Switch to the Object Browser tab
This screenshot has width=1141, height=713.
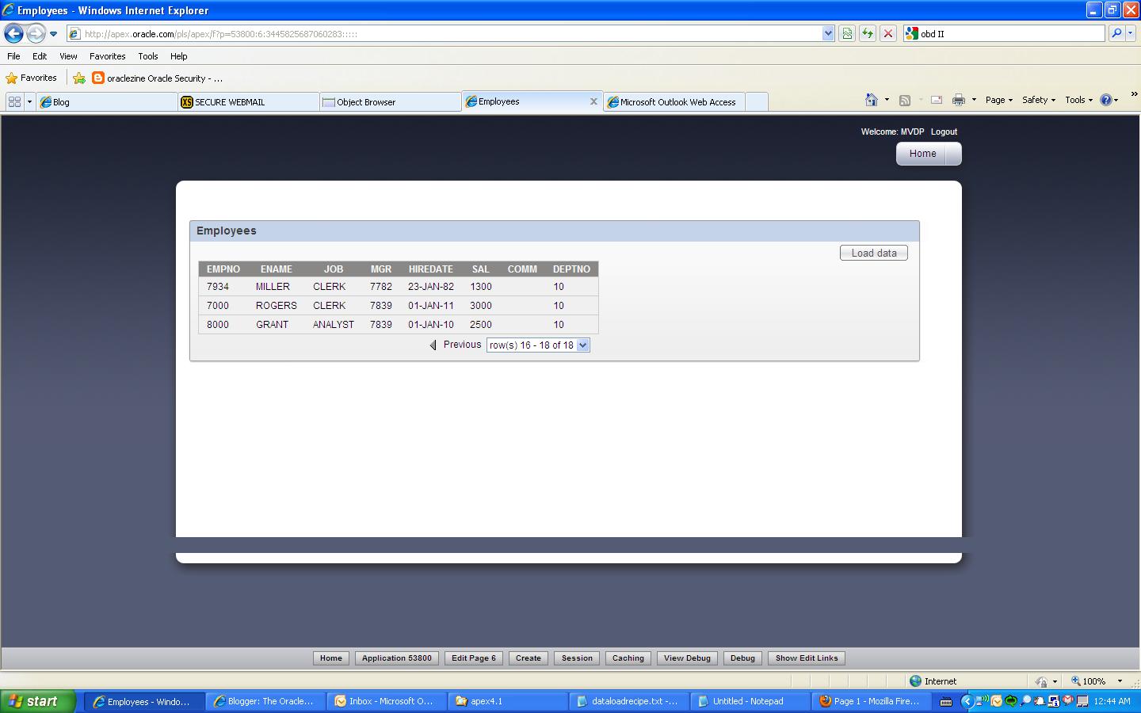364,101
